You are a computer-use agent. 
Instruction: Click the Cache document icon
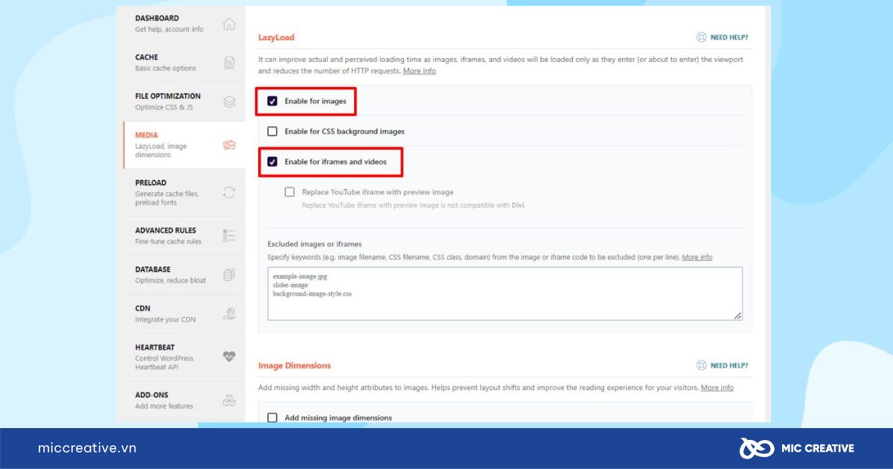tap(229, 63)
